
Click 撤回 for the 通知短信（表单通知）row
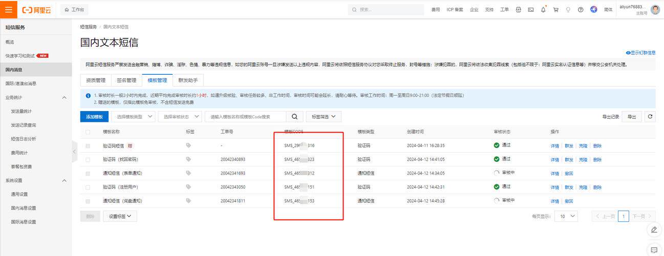(x=569, y=174)
